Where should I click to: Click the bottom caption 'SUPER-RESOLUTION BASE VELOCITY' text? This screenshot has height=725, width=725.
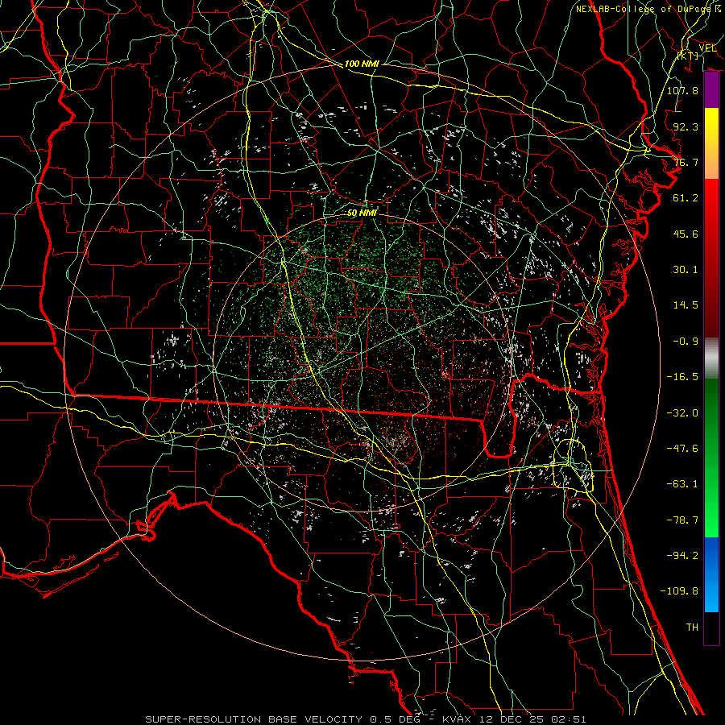tap(254, 719)
